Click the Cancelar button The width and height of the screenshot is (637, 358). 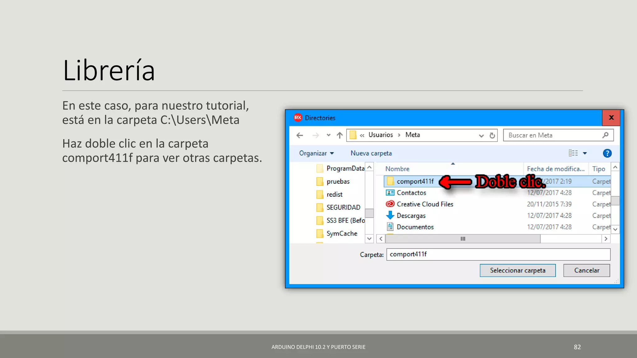tap(587, 270)
